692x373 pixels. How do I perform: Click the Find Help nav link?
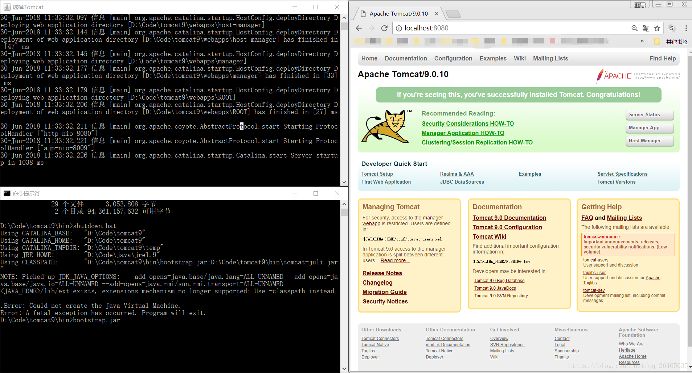tap(663, 59)
